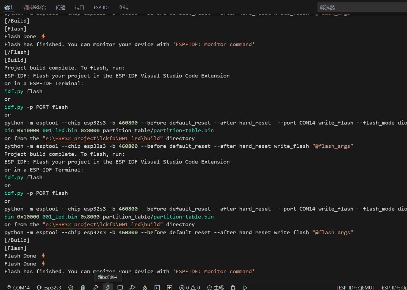Image resolution: width=407 pixels, height=290 pixels.
Task: Click the bug debug icon in status bar
Action: (233, 287)
